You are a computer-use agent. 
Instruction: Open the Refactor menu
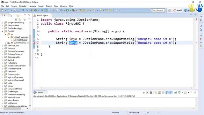(23, 6)
